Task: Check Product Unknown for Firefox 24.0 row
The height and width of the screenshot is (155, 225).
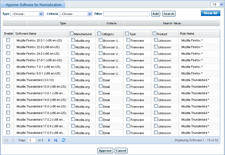Action: click(156, 53)
